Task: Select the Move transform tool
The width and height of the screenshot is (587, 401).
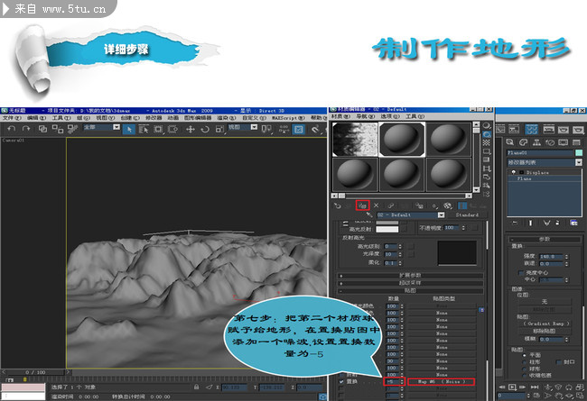Action: [x=190, y=129]
